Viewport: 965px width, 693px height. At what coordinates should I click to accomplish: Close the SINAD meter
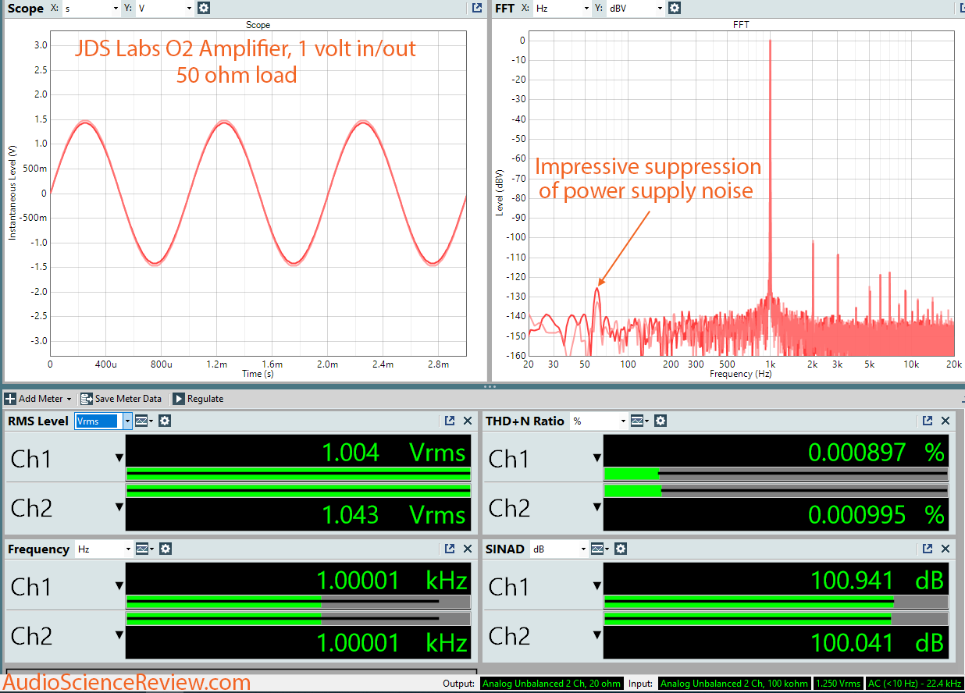click(x=945, y=549)
